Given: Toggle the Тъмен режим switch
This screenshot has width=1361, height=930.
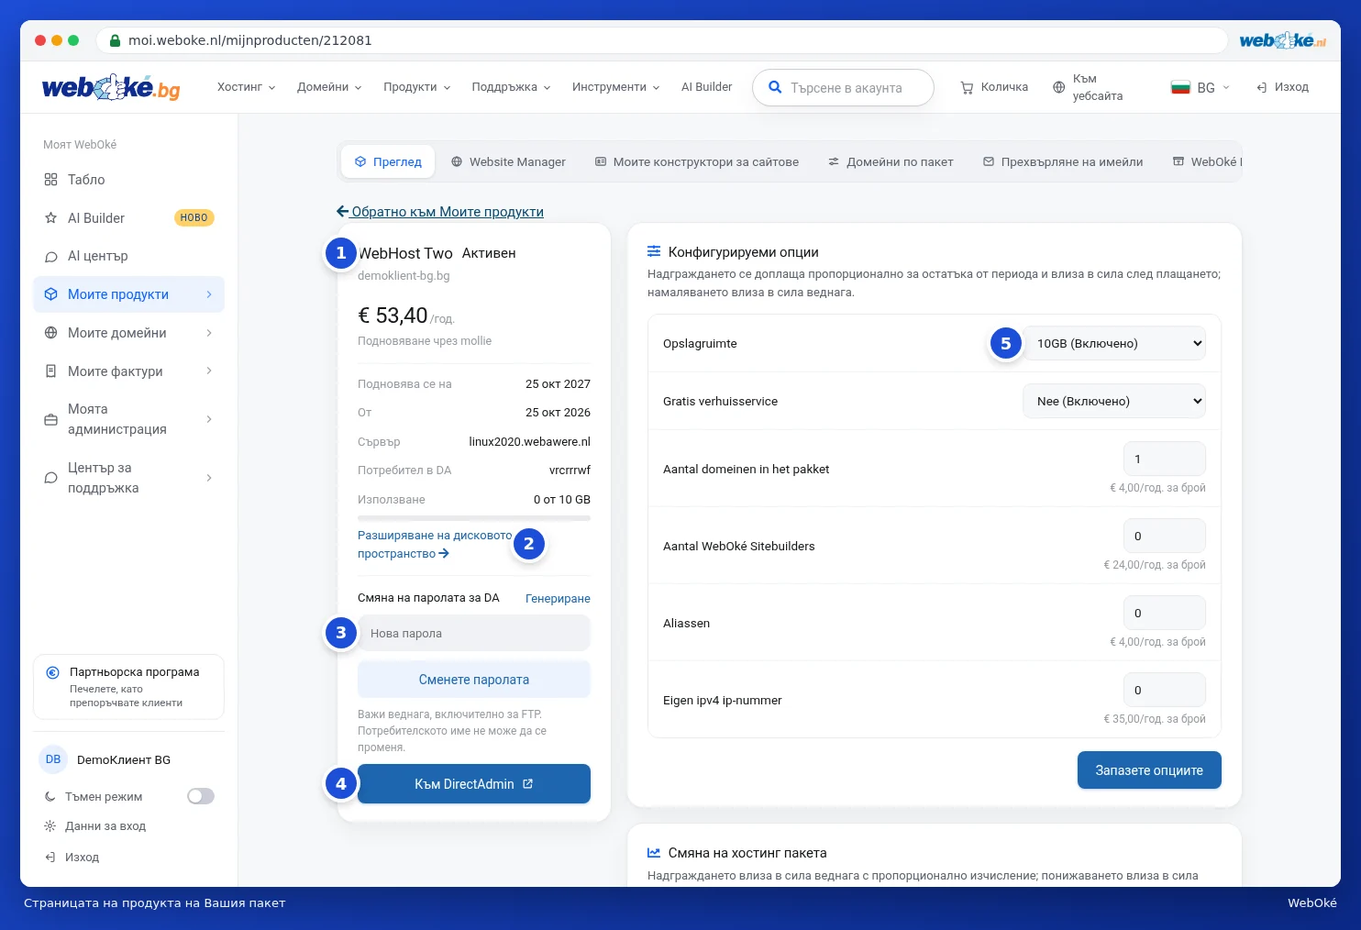Looking at the screenshot, I should [x=201, y=796].
